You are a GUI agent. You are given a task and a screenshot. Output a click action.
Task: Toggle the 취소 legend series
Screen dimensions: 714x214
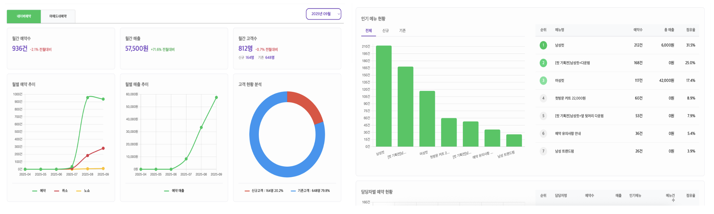pos(61,191)
